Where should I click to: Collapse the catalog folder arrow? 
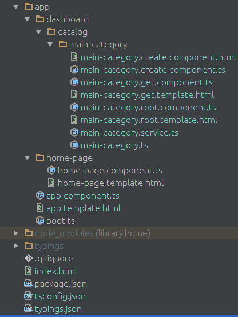click(38, 32)
